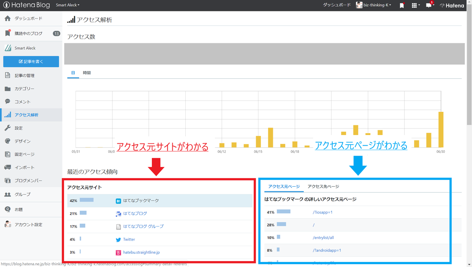The width and height of the screenshot is (472, 267).
Task: Click the page icon beside 固定ページ
Action: tap(7, 154)
